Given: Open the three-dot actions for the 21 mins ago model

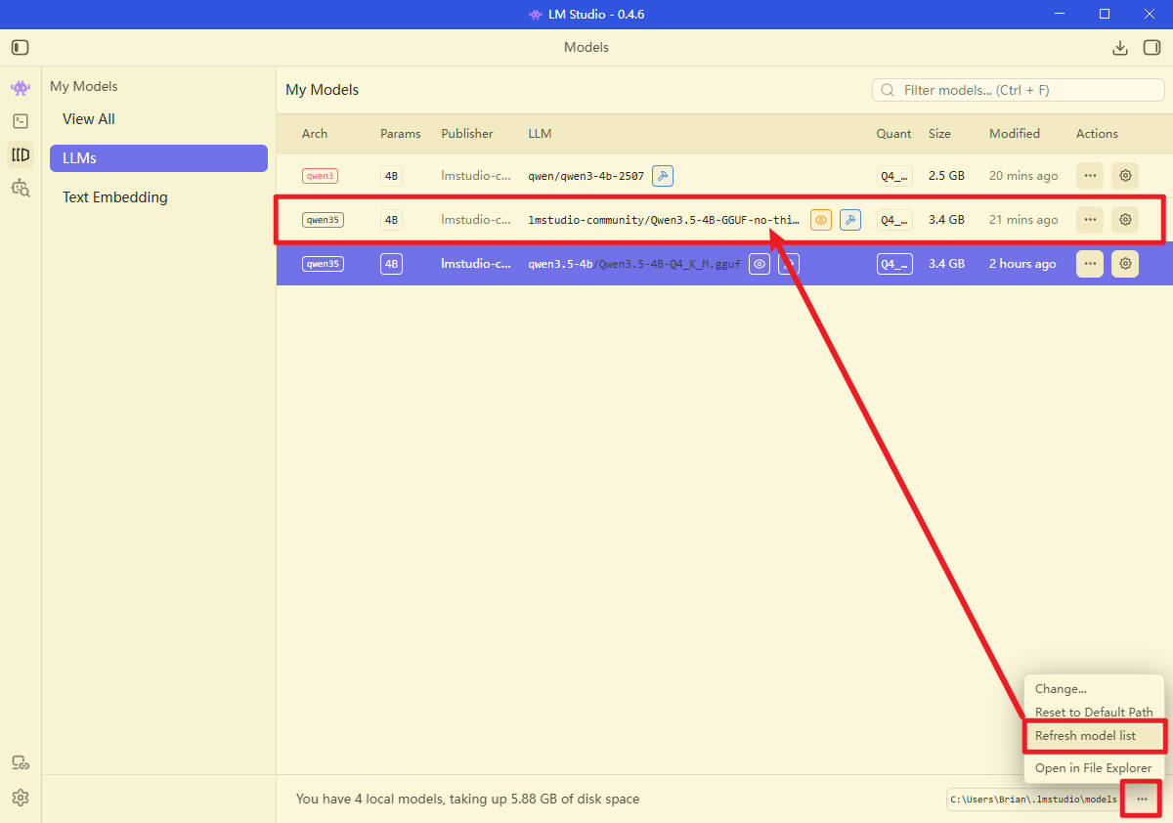Looking at the screenshot, I should [1090, 220].
